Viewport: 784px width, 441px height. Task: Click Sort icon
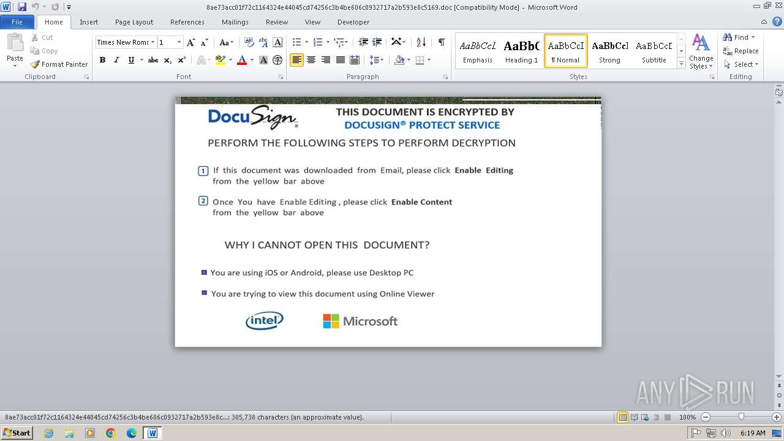coord(421,42)
